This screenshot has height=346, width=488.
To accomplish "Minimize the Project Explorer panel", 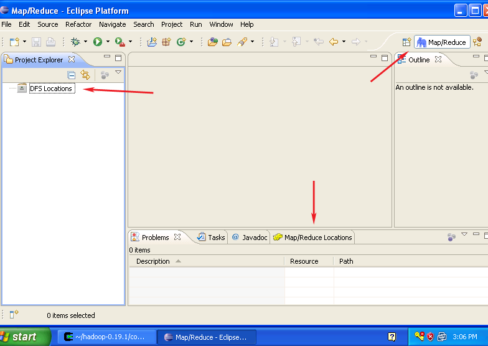I will (107, 57).
